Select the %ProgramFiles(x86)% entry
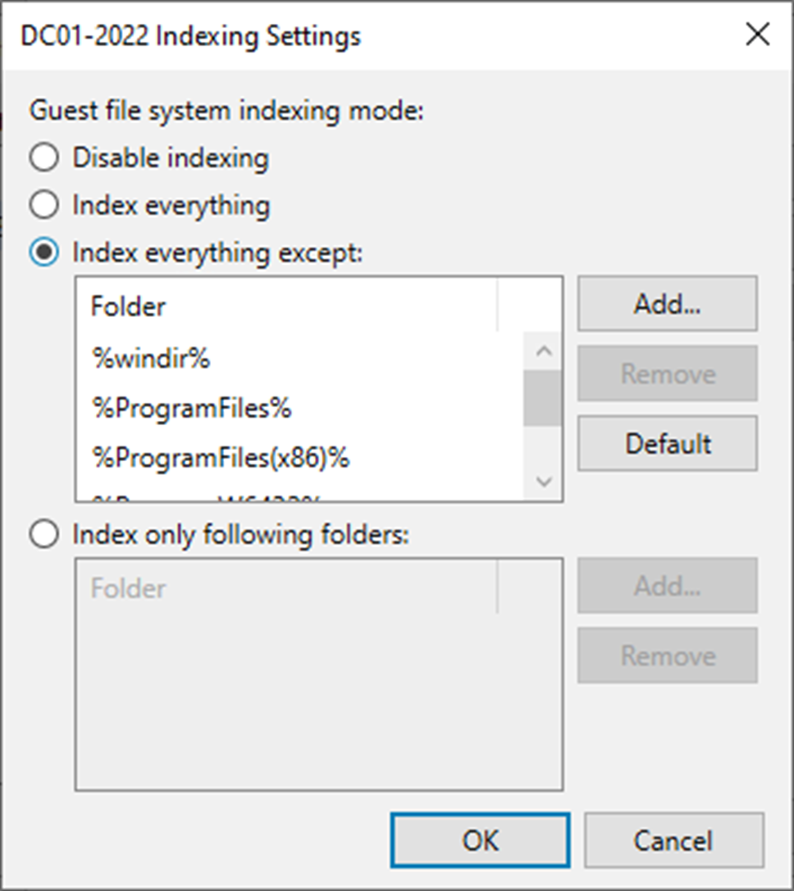 221,458
